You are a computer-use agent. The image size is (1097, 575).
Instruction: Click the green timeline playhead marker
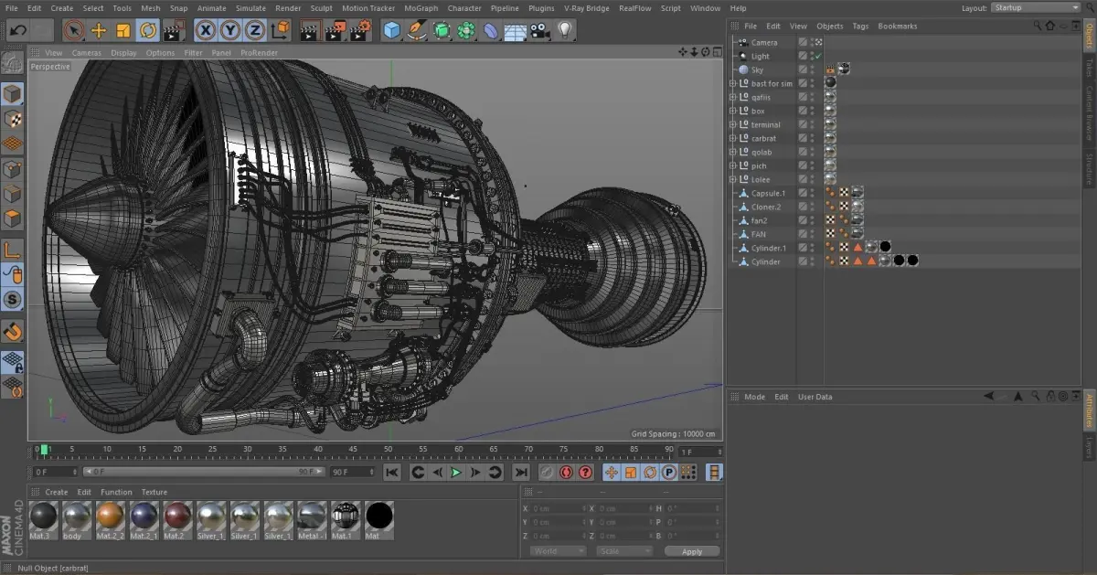tap(43, 449)
